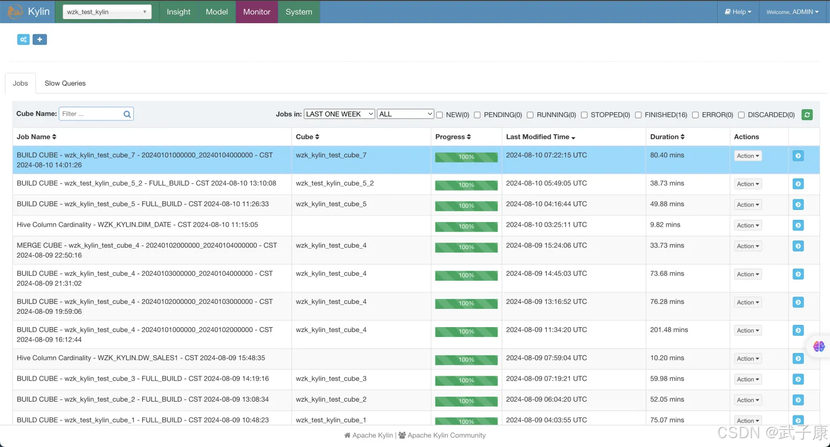The image size is (830, 447).
Task: Sort table by Duration column header
Action: click(667, 137)
